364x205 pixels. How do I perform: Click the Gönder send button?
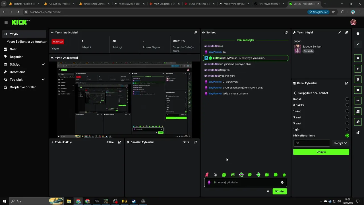pyautogui.click(x=280, y=191)
